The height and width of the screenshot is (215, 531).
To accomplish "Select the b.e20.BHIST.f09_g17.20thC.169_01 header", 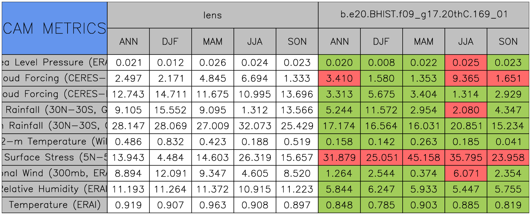I will (424, 15).
